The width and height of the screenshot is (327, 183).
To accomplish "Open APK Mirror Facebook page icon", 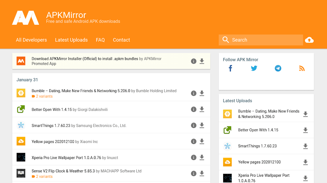I will 230,68.
